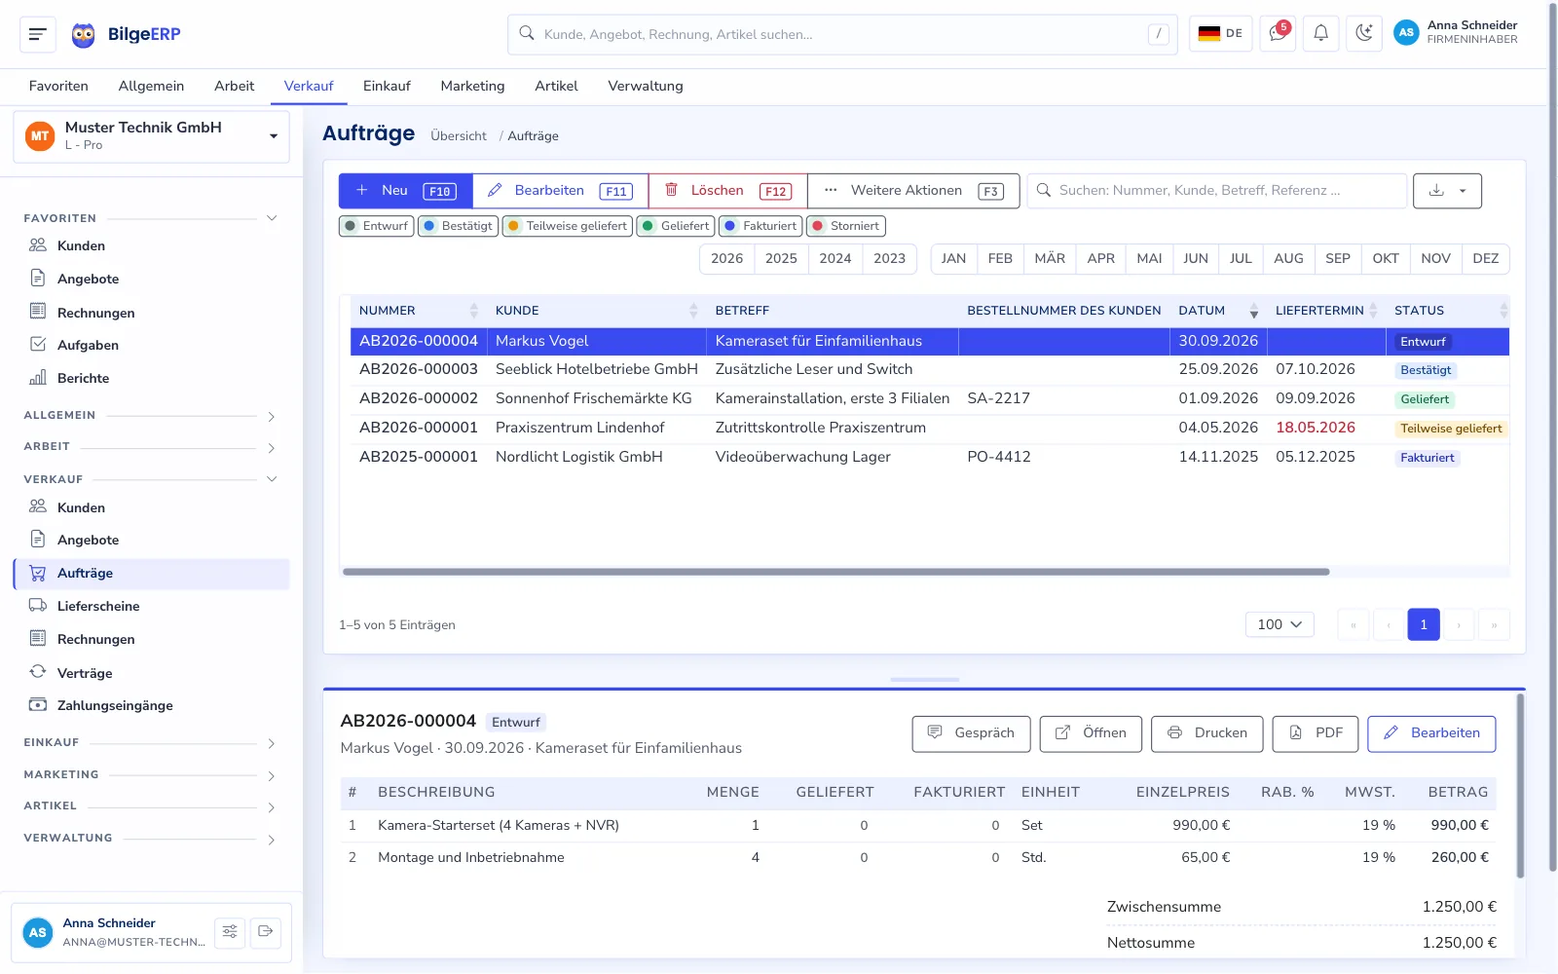Toggle the Bestätigt status filter
Image resolution: width=1558 pixels, height=974 pixels.
457,226
